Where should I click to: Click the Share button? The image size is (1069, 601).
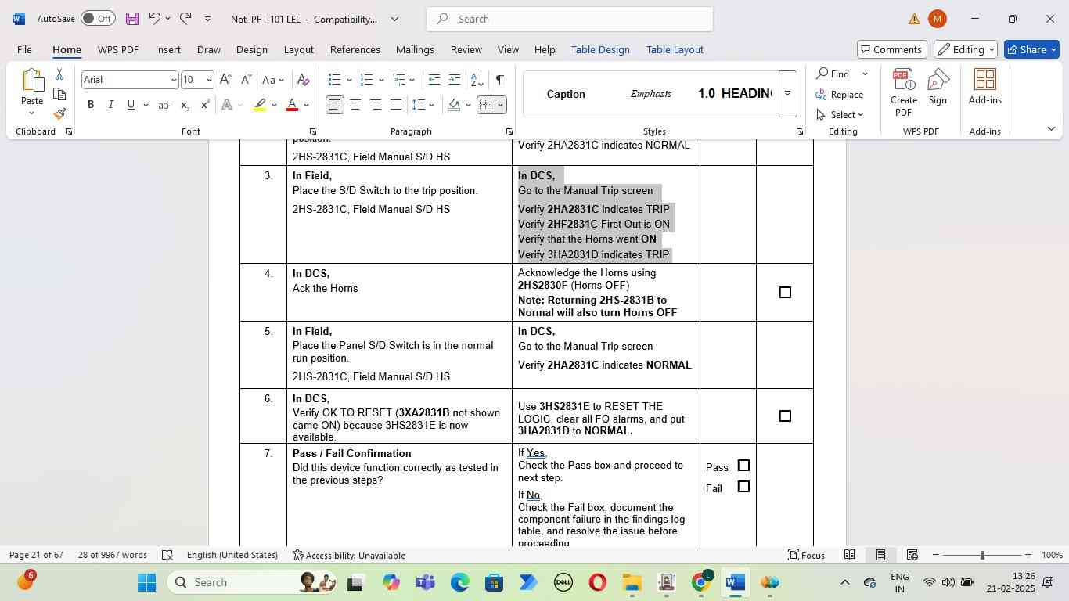(x=1031, y=49)
